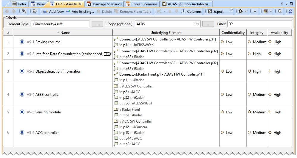
Task: Click the Columns toolbar button
Action: [191, 12]
